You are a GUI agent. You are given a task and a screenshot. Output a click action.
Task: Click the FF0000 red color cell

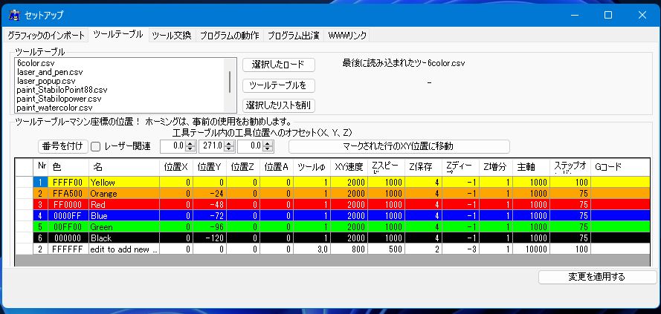(69, 205)
